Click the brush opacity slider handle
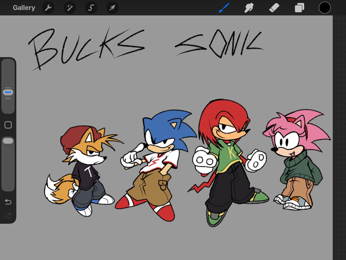 pos(8,141)
